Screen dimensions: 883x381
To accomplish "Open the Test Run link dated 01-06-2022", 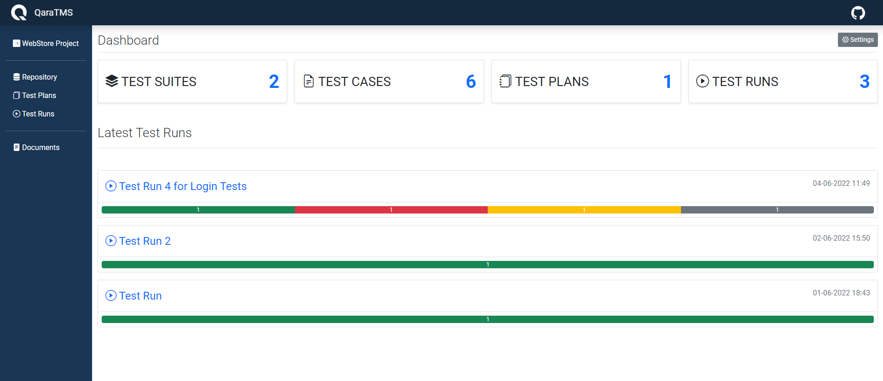I will (140, 295).
